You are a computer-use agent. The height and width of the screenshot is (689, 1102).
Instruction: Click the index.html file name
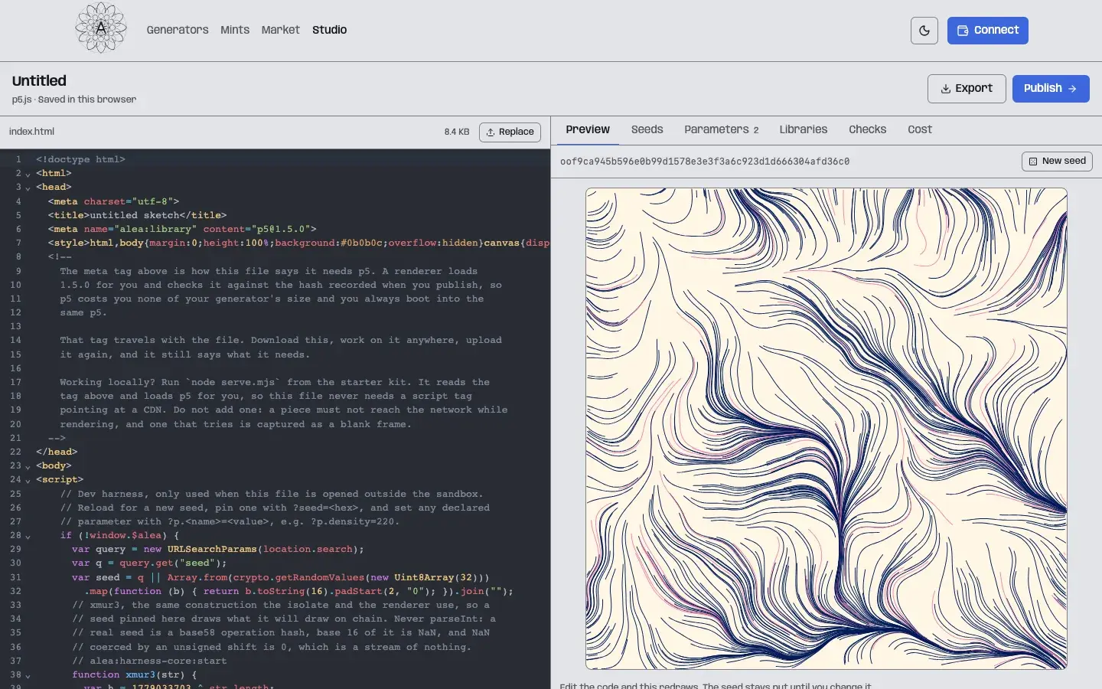click(x=31, y=132)
